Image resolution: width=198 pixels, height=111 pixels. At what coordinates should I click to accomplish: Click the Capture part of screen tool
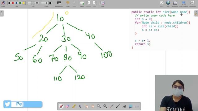[x=131, y=106]
